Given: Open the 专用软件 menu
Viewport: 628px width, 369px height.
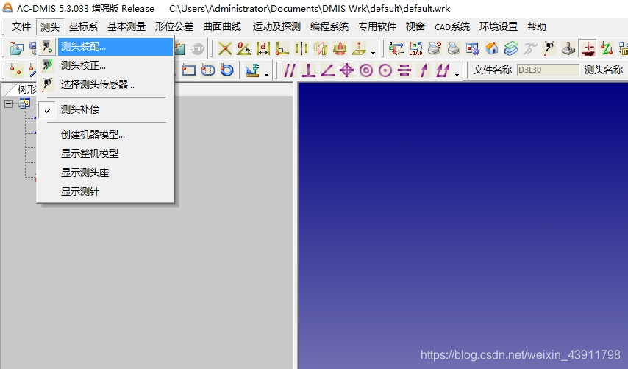Looking at the screenshot, I should click(377, 26).
